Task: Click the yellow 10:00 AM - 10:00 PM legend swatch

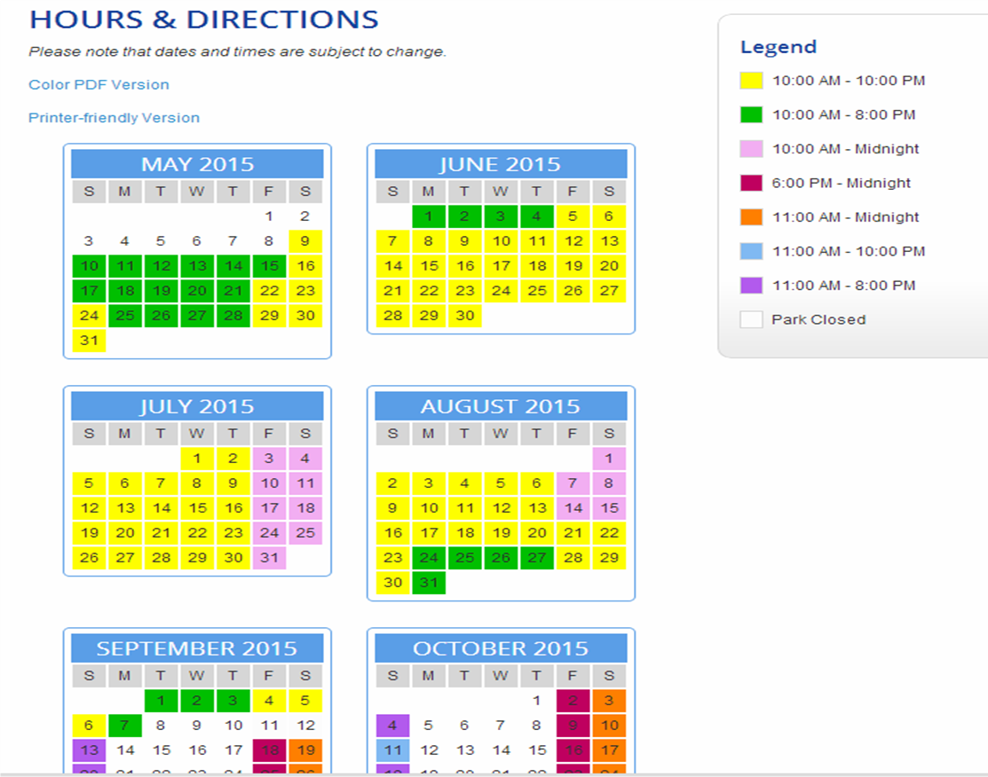Action: point(751,81)
